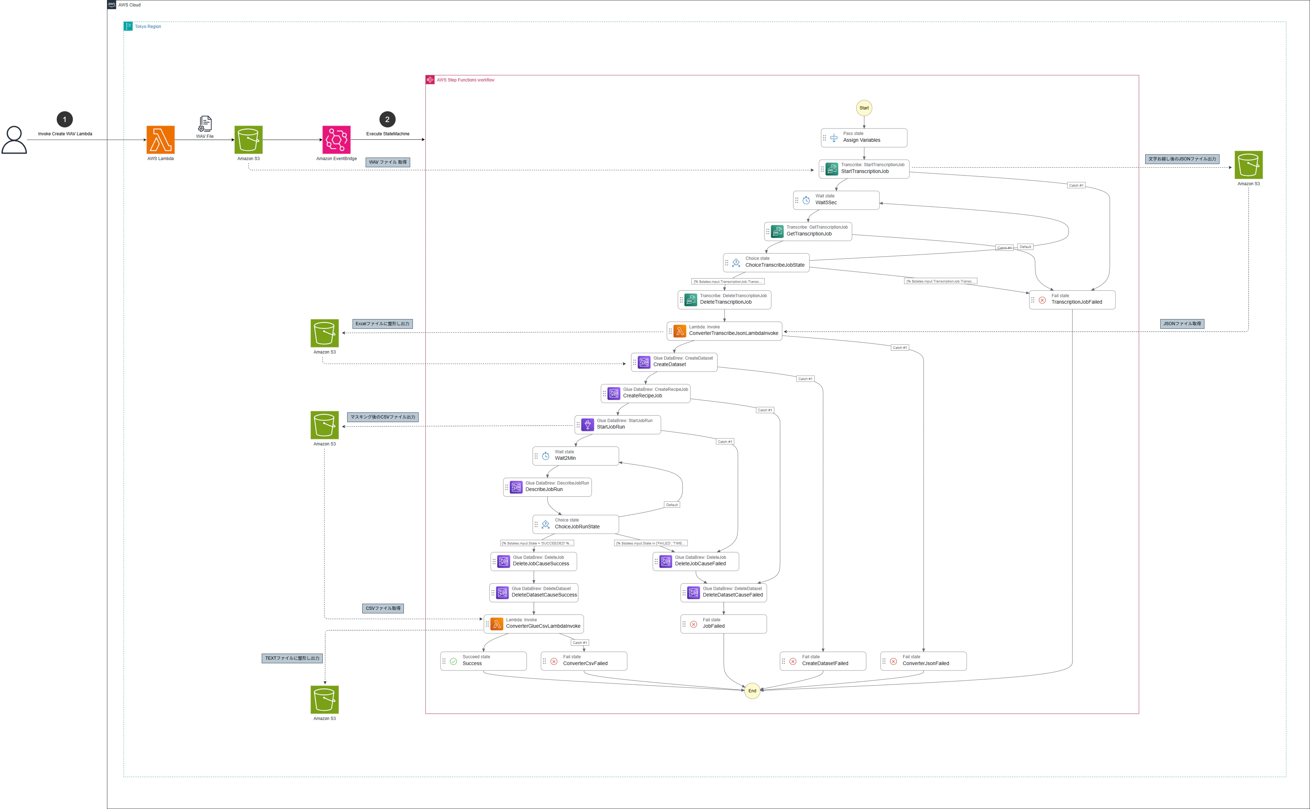1310x809 pixels.
Task: Click the CreateDataset Glue DataBrew icon
Action: click(x=644, y=362)
